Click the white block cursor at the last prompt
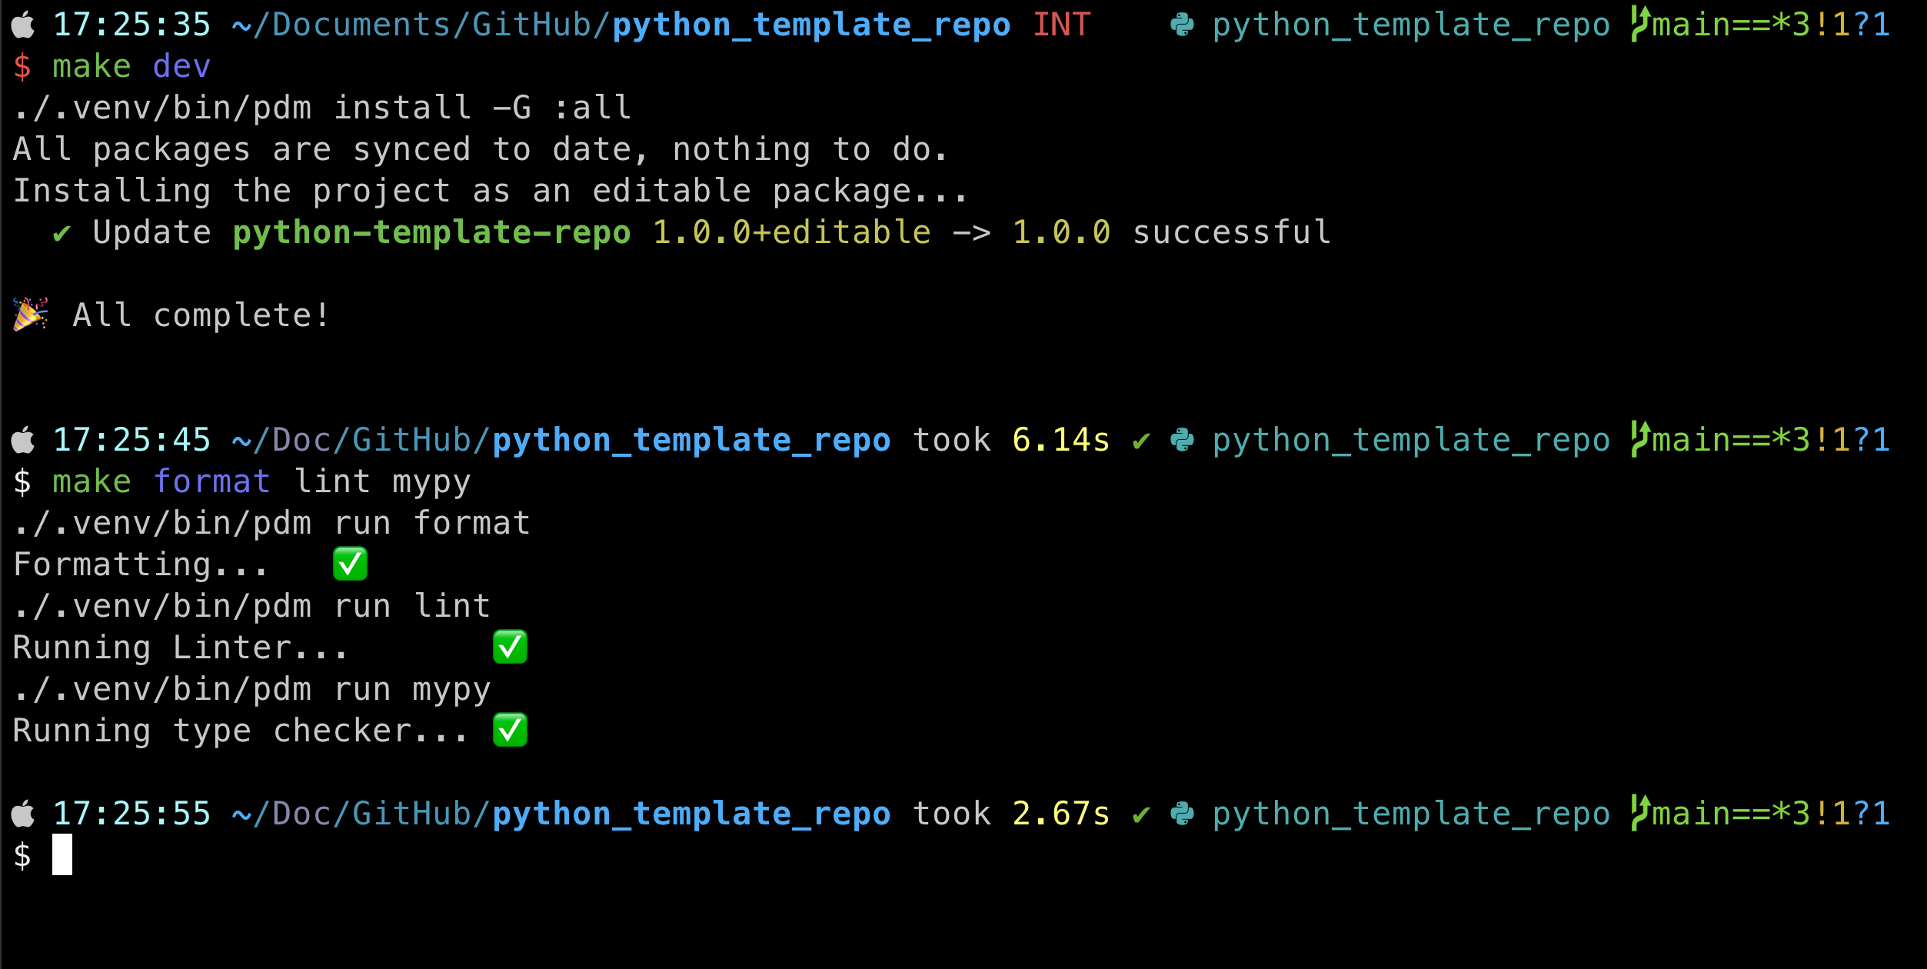Screen dimensions: 1927x969 click(x=62, y=854)
